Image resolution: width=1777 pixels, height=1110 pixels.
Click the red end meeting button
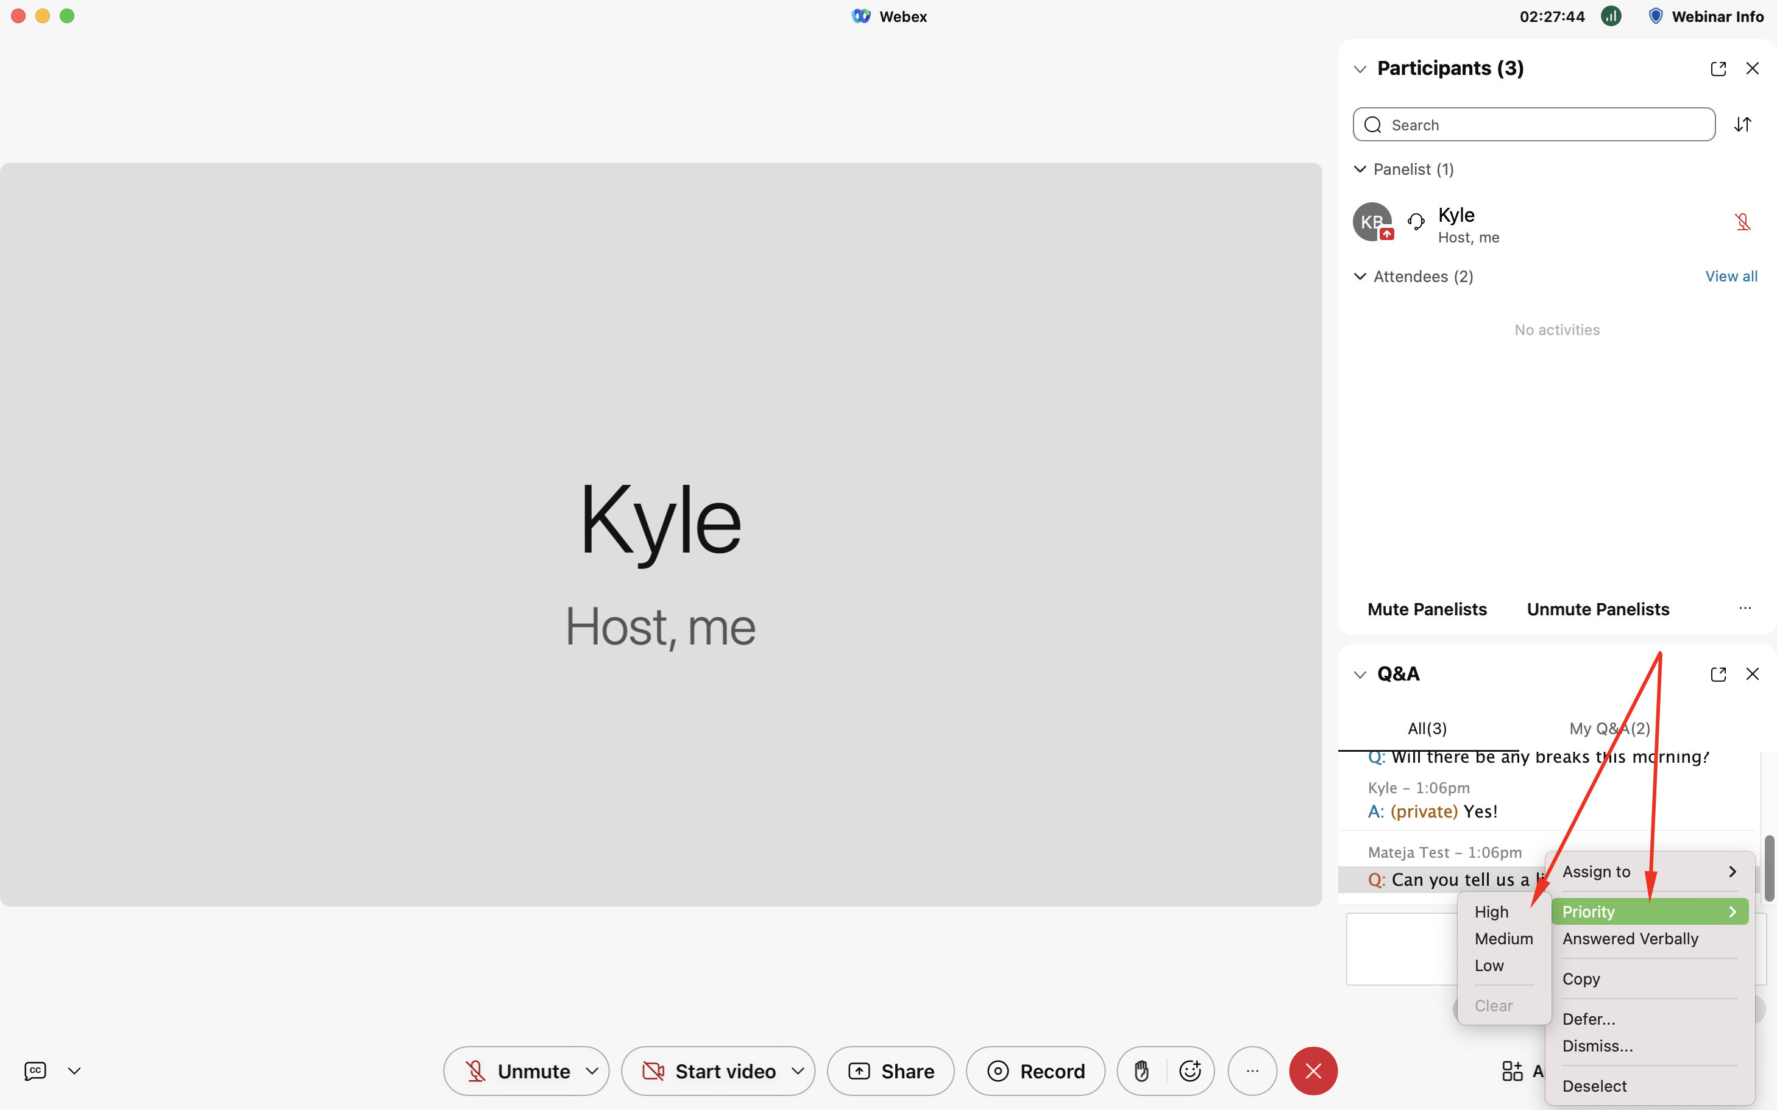click(1313, 1071)
